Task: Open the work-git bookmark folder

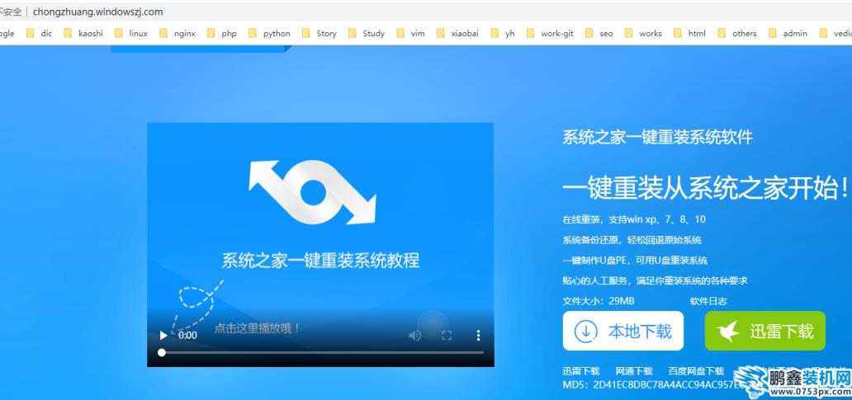Action: tap(550, 33)
